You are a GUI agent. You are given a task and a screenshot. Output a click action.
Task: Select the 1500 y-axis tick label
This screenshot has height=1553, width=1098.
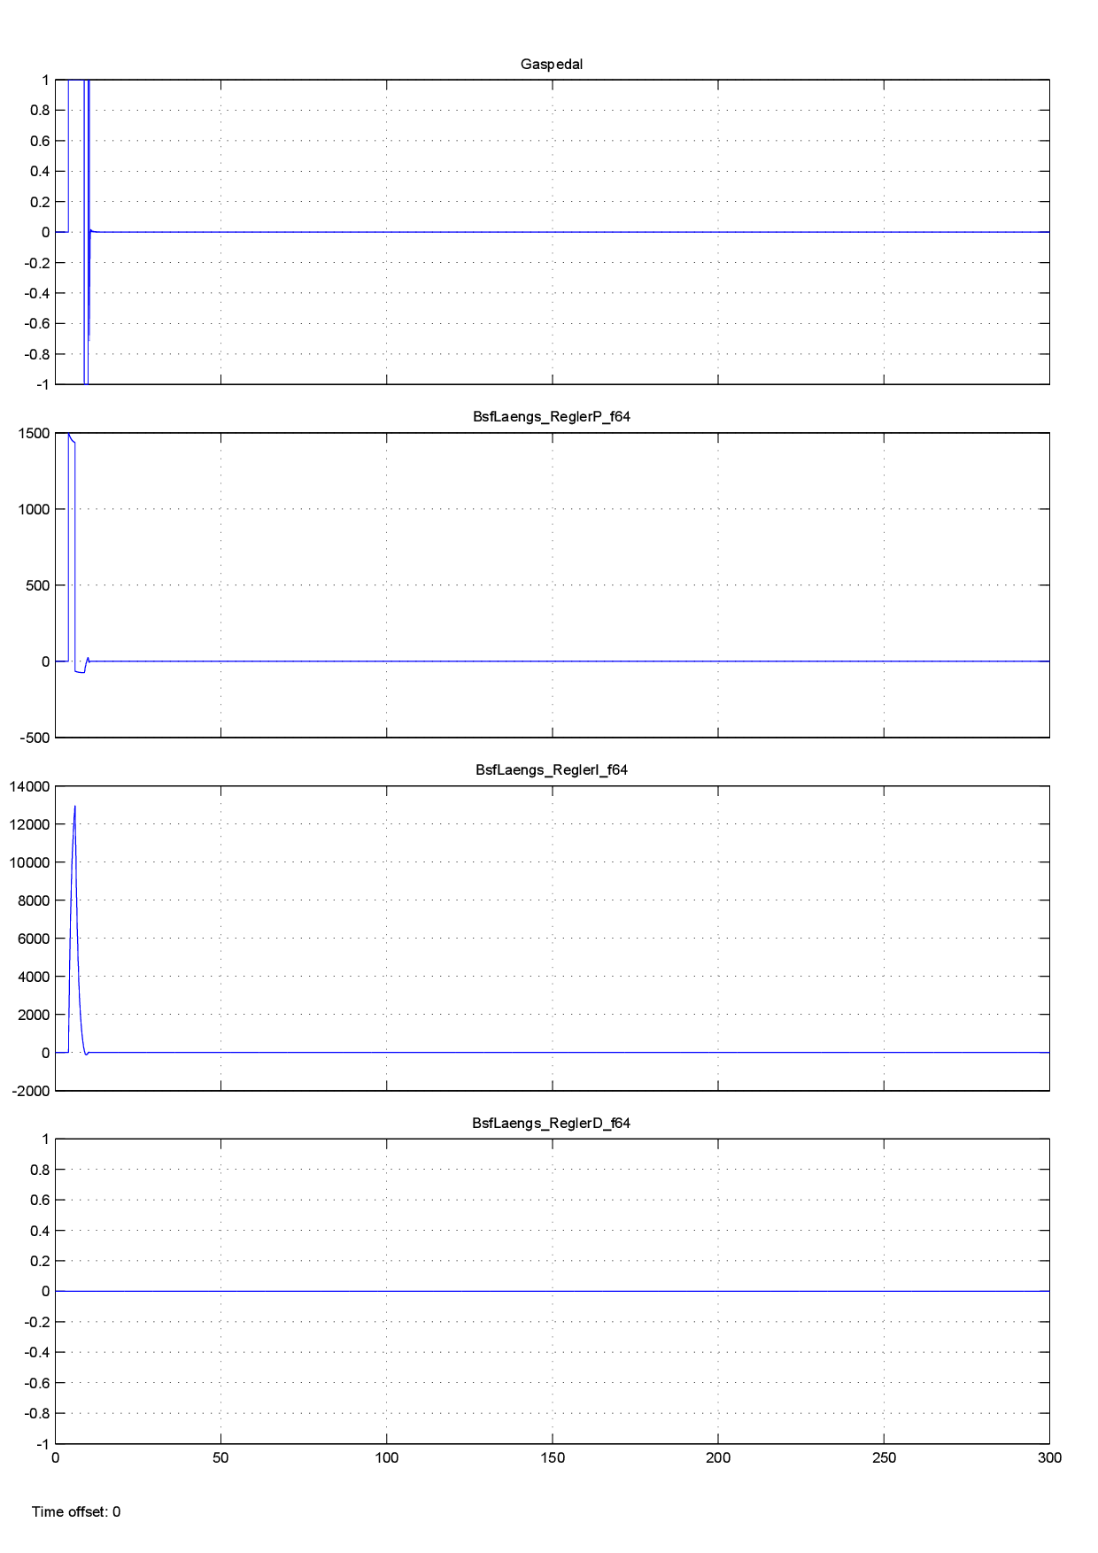click(34, 433)
